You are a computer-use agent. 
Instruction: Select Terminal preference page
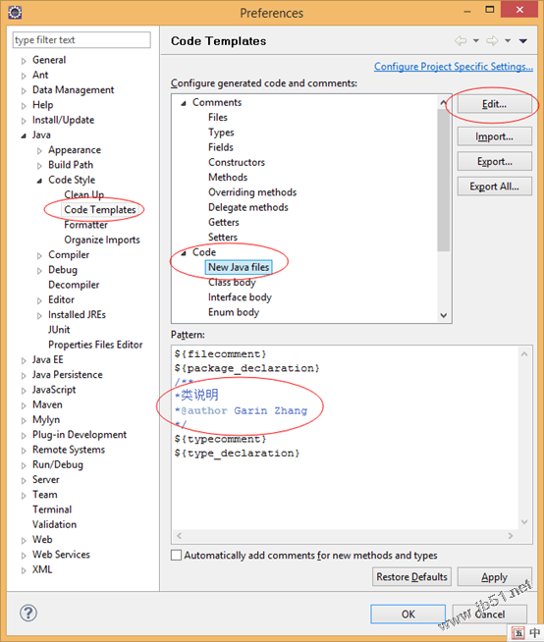pyautogui.click(x=52, y=509)
